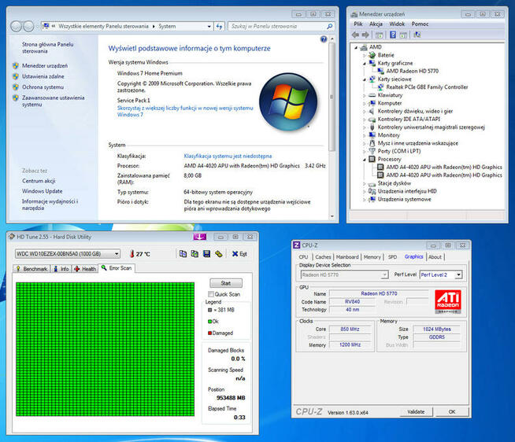Click properties icon in Device Manager toolbar
515x442 pixels.
380,35
